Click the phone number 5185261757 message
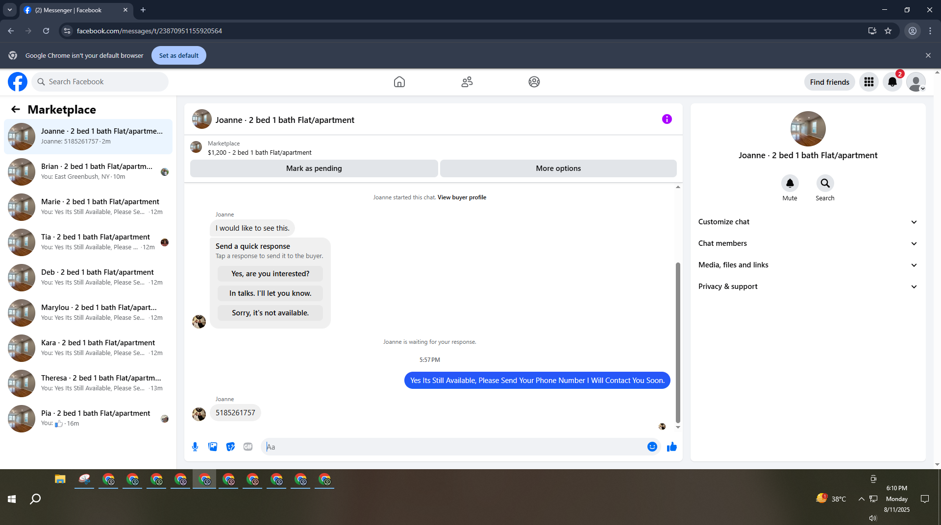Screen dimensions: 941x525 pyautogui.click(x=235, y=413)
